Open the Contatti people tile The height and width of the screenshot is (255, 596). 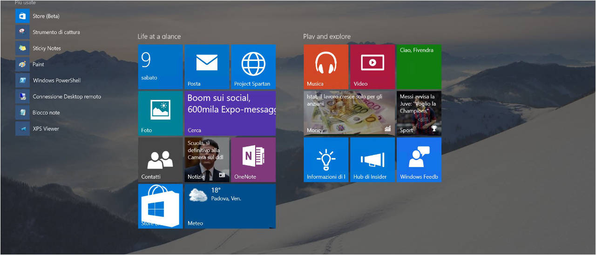(x=160, y=160)
